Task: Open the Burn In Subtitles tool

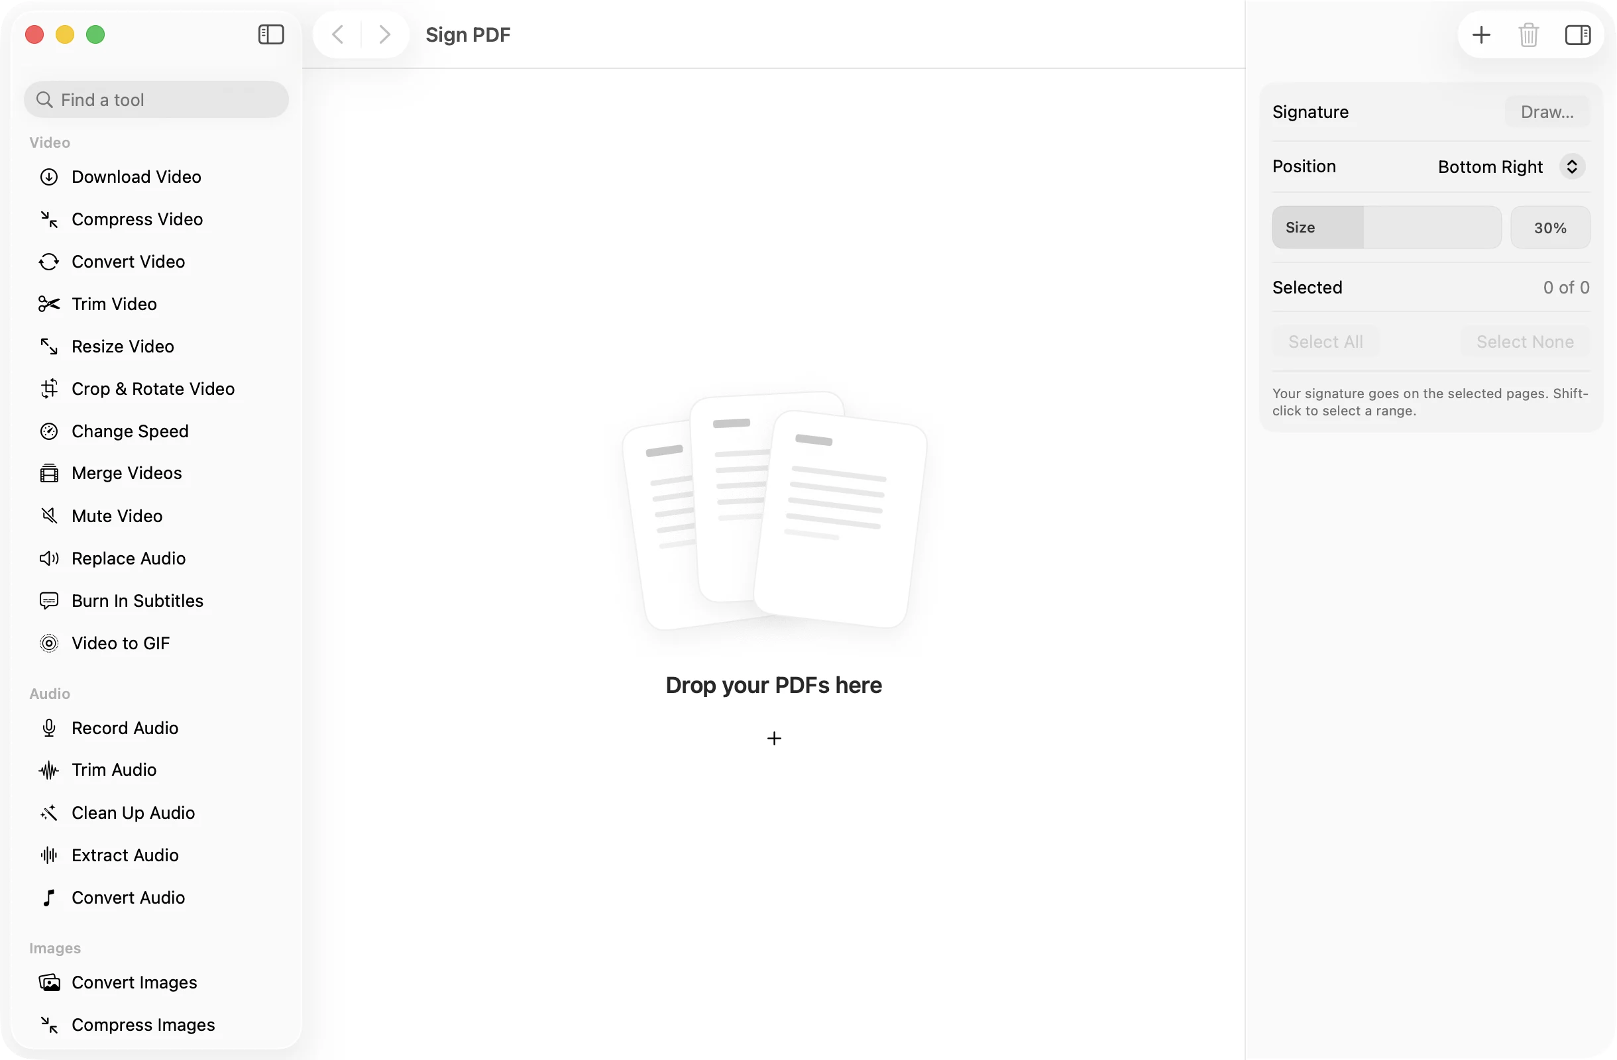Action: (x=156, y=601)
